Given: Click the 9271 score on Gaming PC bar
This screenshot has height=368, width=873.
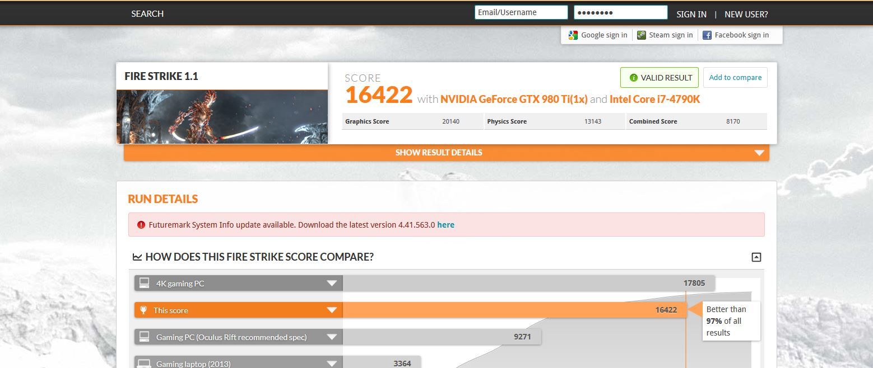Looking at the screenshot, I should pyautogui.click(x=522, y=337).
